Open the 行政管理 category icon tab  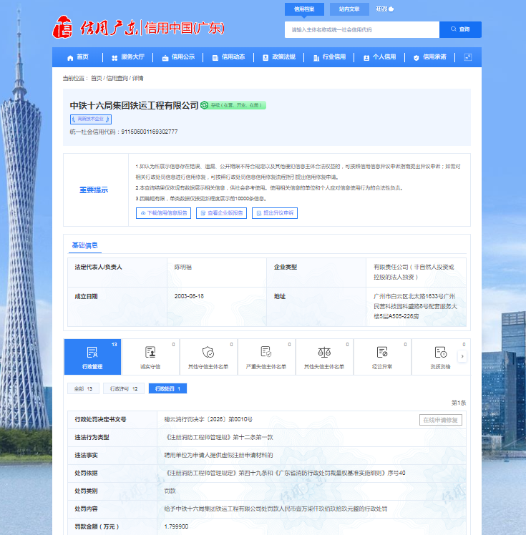coord(92,356)
